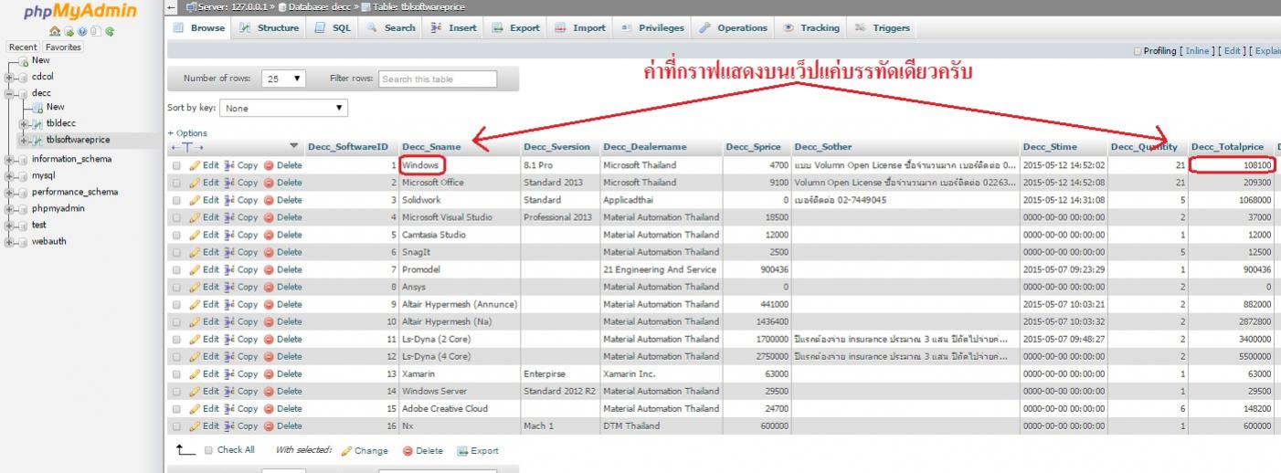Click the reload navigation panel icon

point(111,32)
